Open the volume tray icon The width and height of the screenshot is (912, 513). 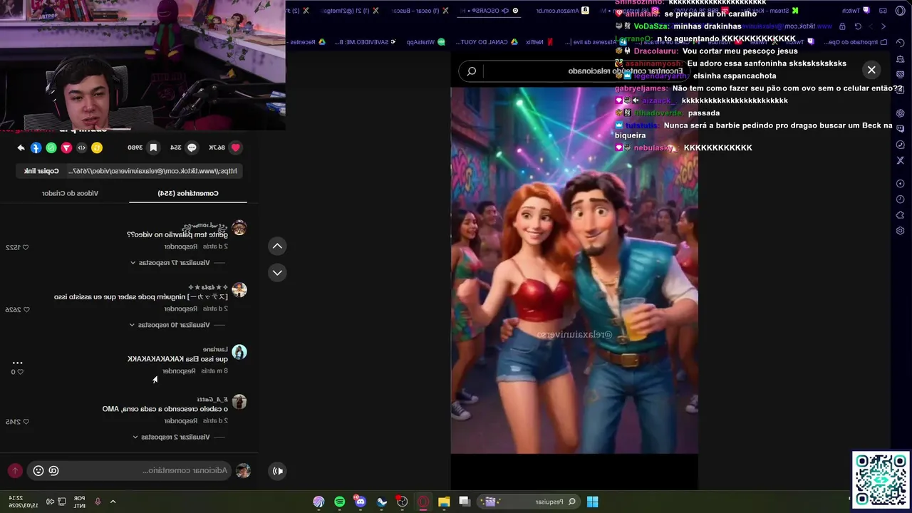click(50, 502)
